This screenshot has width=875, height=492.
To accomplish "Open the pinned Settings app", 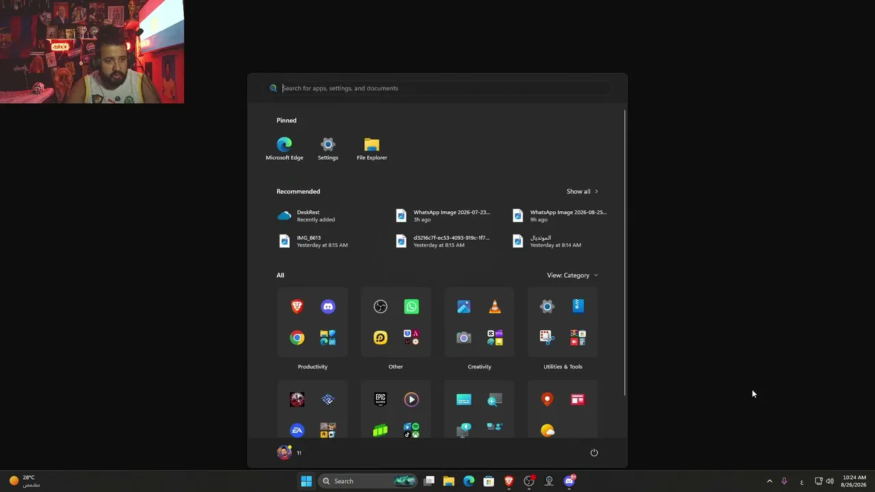I will (328, 149).
